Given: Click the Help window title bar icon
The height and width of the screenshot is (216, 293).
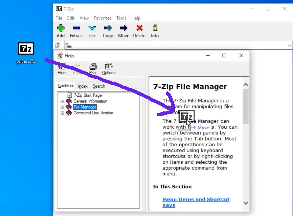Looking at the screenshot, I should point(60,56).
